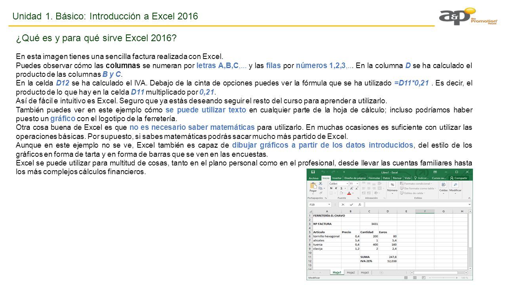Viewport: 507px width, 285px height.
Task: Open the Diseño de página tab
Action: [355, 178]
